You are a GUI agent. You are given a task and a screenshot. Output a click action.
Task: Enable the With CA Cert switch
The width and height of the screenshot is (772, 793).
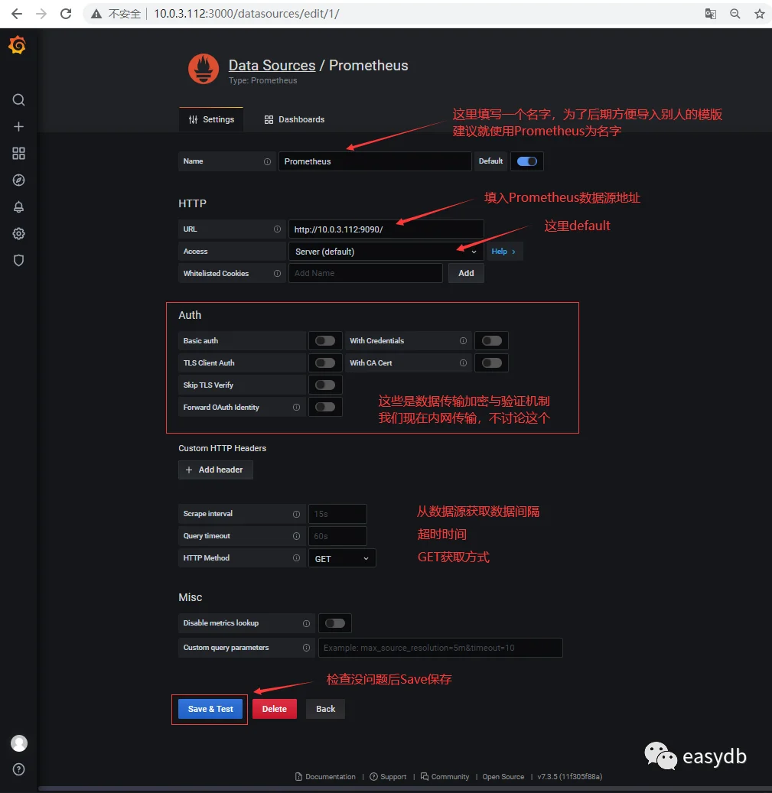[492, 362]
